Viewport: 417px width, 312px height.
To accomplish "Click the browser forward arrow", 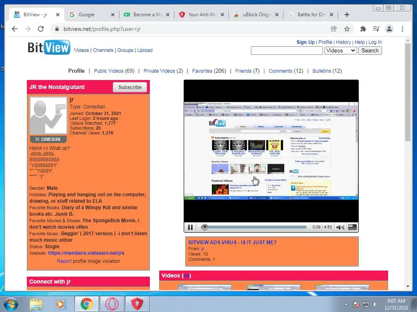I will 28,29.
